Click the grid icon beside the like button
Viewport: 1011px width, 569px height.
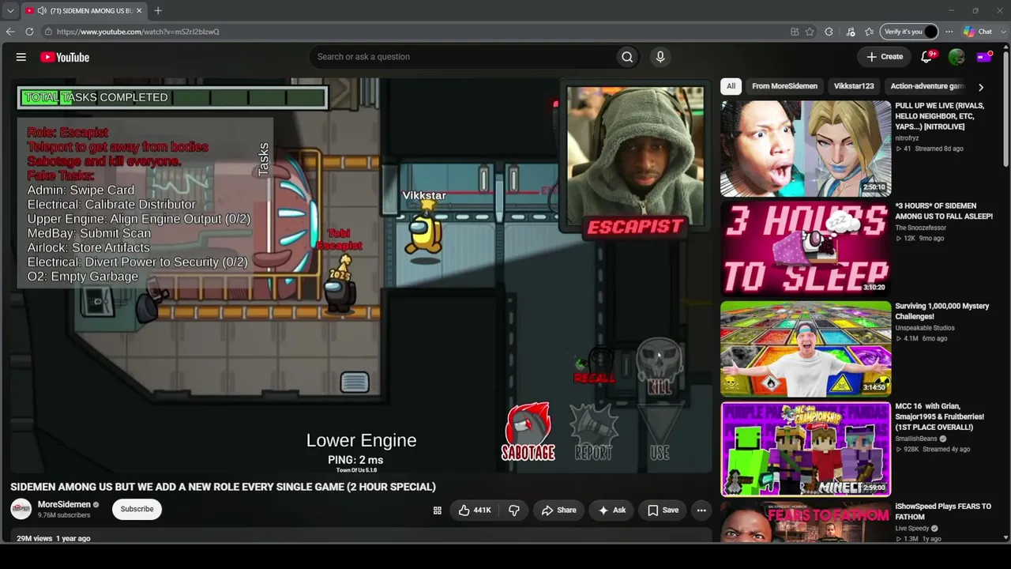437,511
